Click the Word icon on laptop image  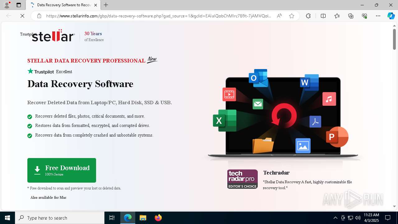click(x=309, y=82)
